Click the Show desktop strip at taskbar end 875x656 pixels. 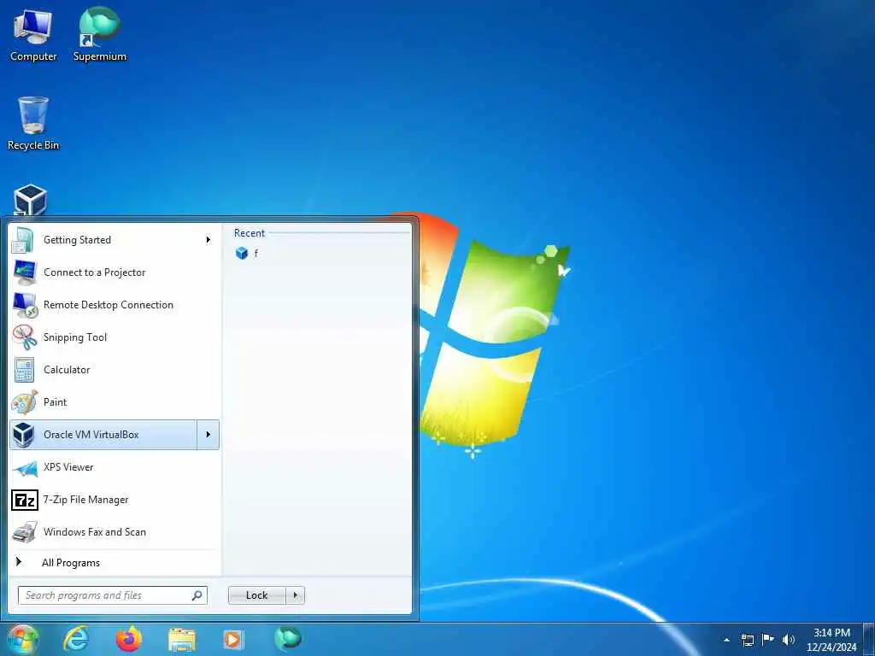[x=870, y=639]
